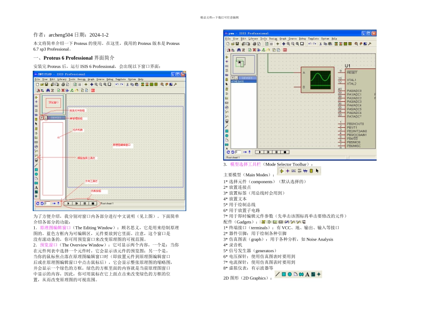
Task: Select Junction Dot mode in UNTITLED window sidebar
Action: [36, 102]
